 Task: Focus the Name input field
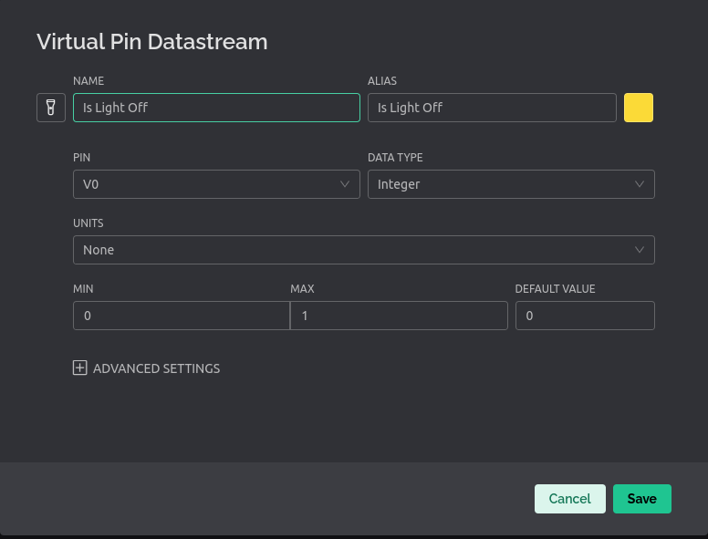pos(216,108)
